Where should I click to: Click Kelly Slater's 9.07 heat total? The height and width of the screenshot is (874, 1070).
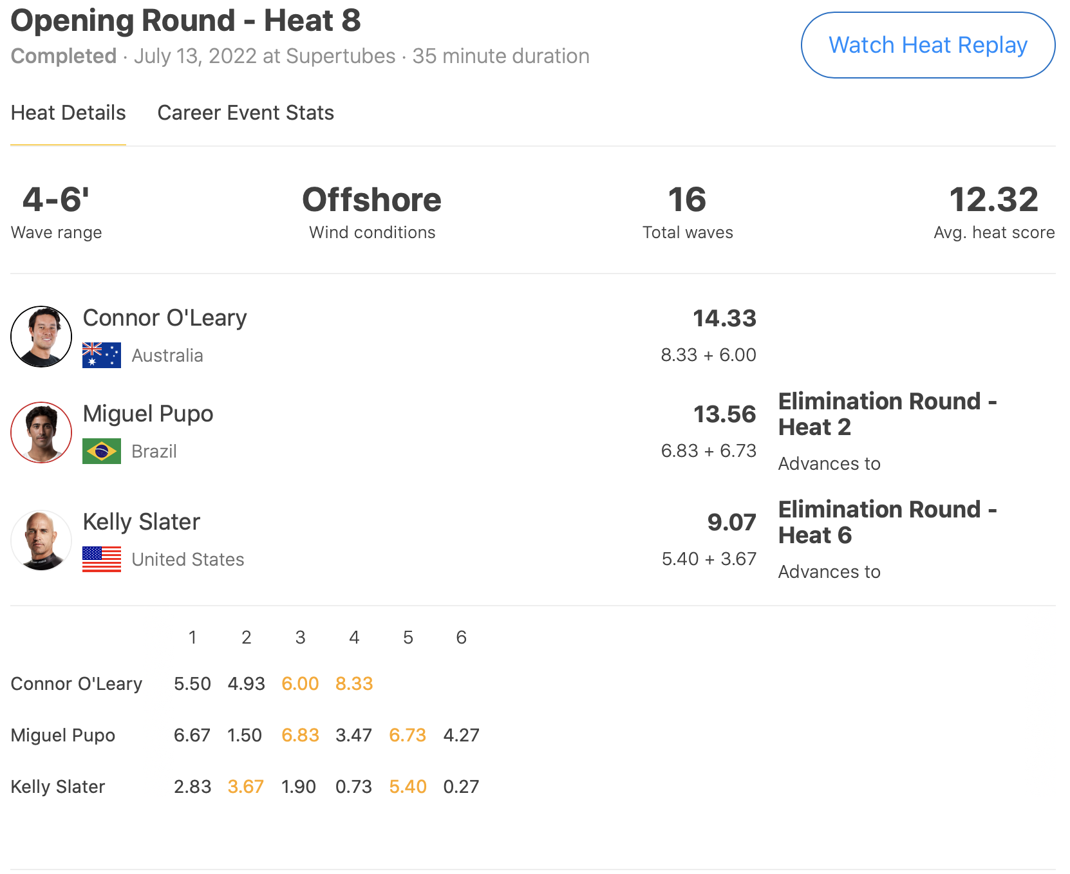[x=731, y=522]
